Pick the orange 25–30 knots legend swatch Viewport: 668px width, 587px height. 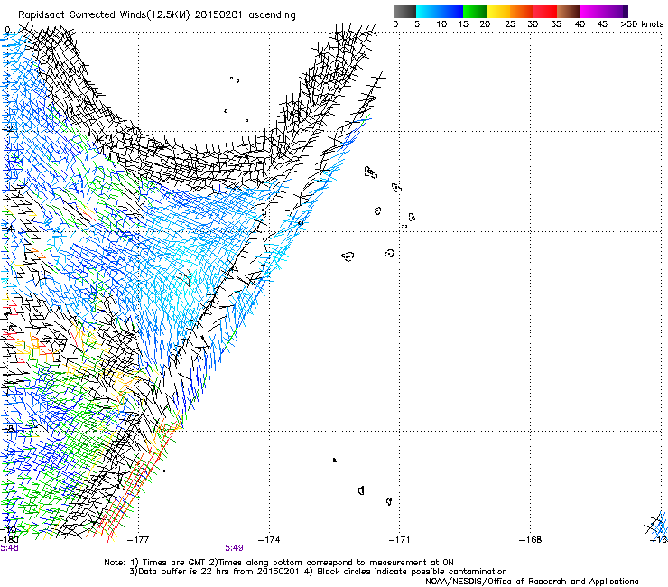coord(522,11)
